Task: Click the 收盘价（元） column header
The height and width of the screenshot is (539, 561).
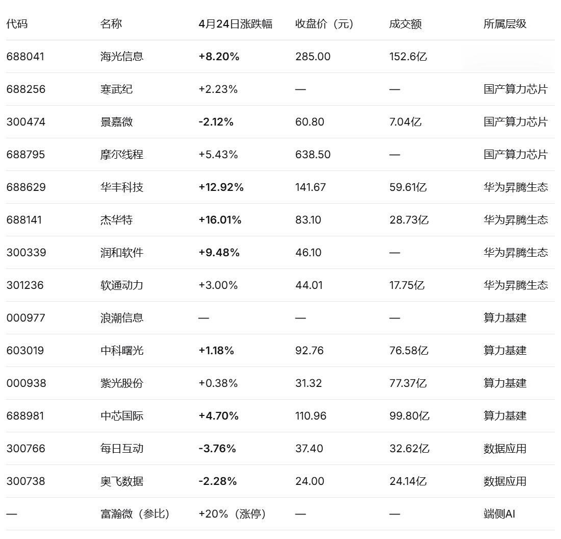Action: click(x=324, y=24)
